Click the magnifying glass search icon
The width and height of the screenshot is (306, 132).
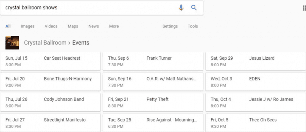(x=194, y=8)
